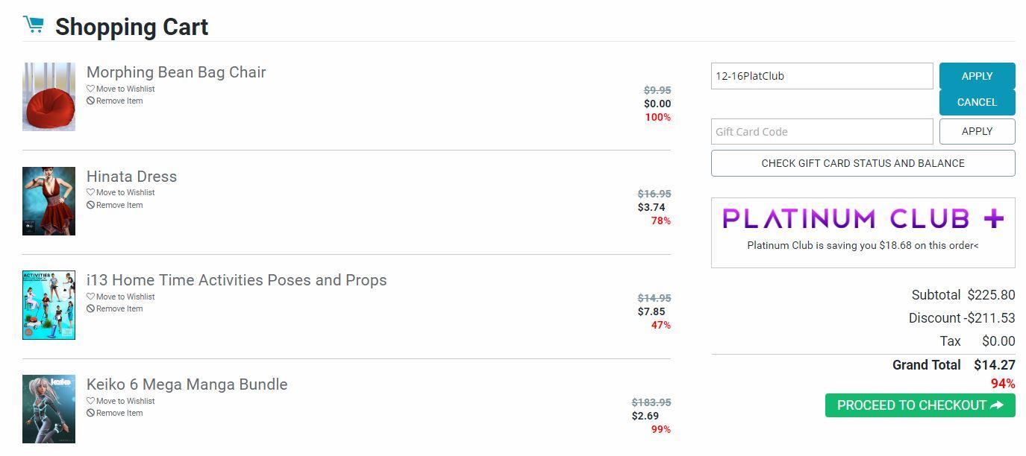Open i13 Home Time Activities Poses and Props link
1026x456 pixels.
click(x=237, y=281)
